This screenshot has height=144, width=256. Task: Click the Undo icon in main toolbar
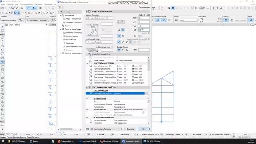tap(3, 8)
